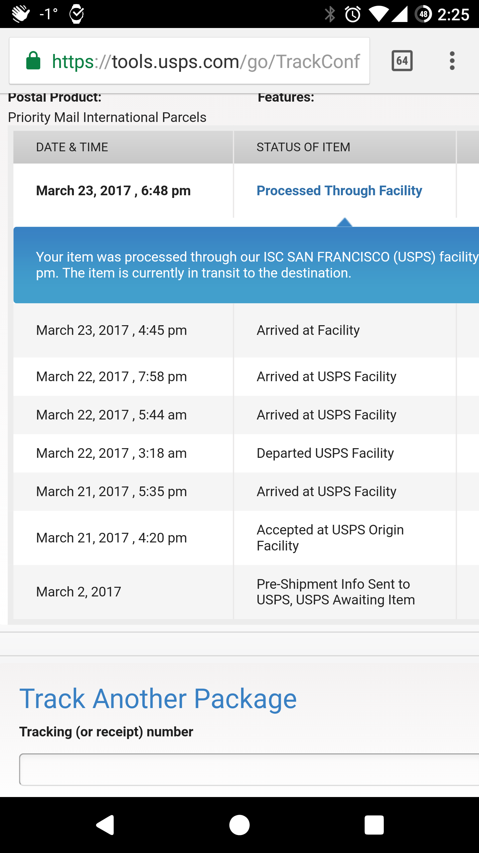Tap the alarm clock status icon

(x=353, y=14)
